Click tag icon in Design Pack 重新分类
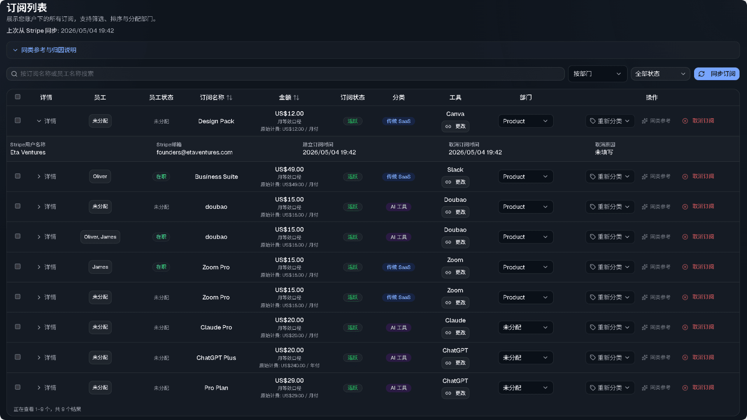Screen dimensions: 747x420 [x=593, y=121]
